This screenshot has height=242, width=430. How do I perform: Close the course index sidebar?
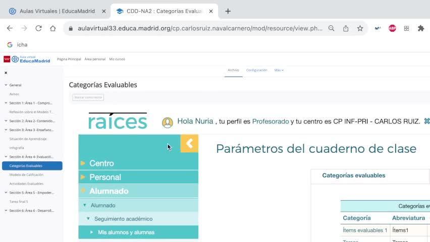pos(6,73)
